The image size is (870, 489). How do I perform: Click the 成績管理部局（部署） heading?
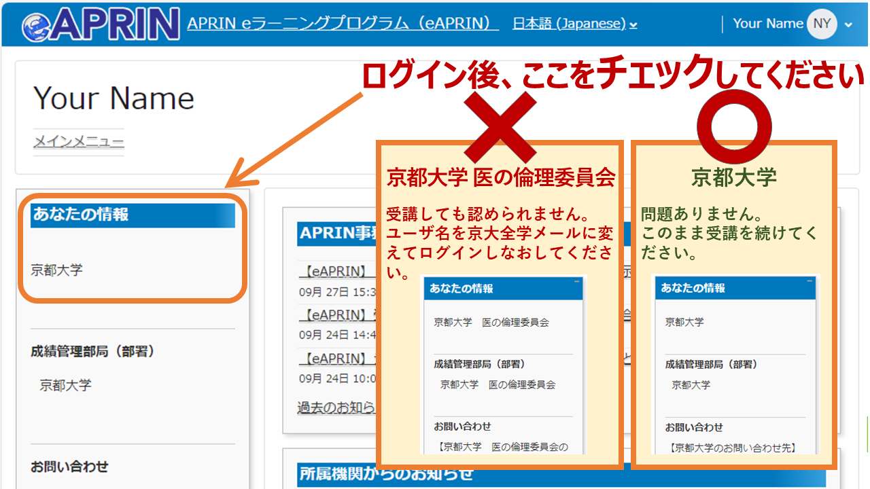(x=93, y=351)
